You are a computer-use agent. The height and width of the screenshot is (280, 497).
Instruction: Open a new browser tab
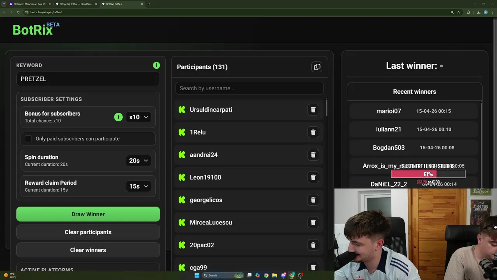[149, 4]
